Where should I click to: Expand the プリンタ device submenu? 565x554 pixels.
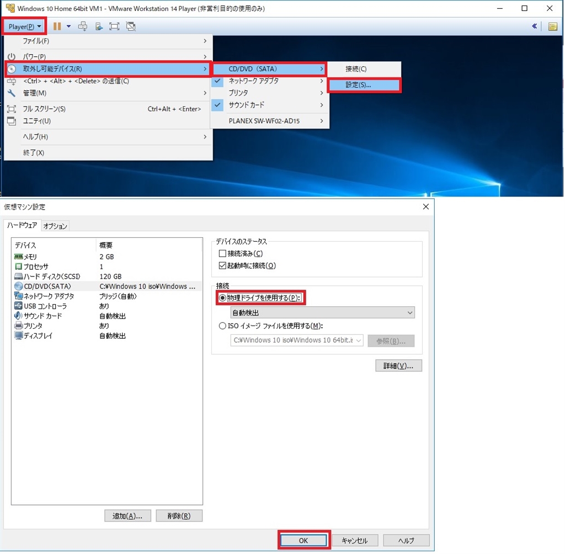tap(269, 93)
